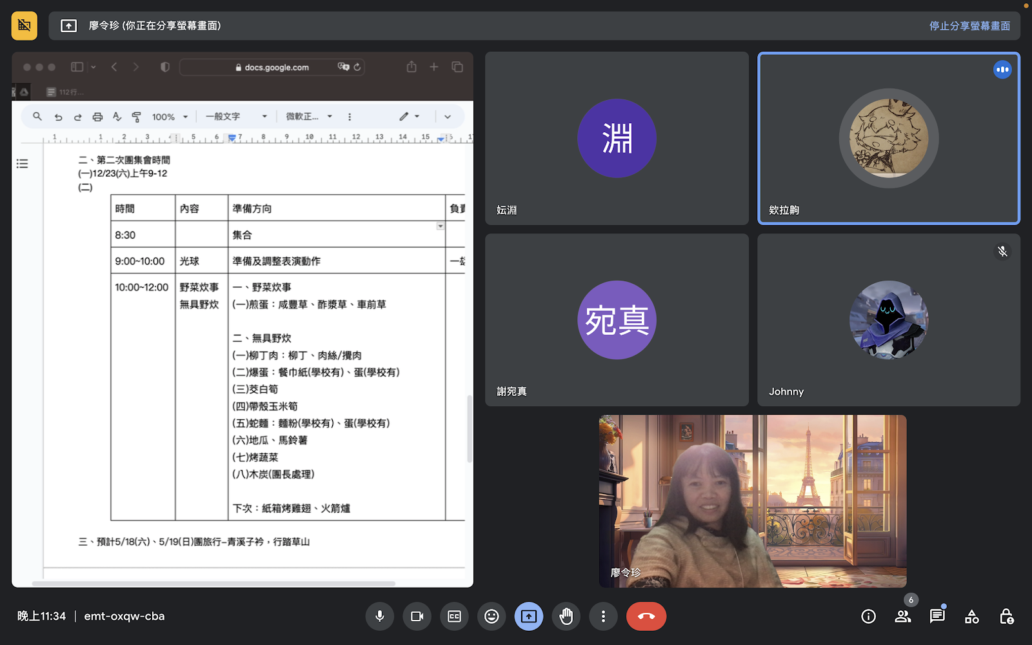
Task: Click Undo in Docs toolbar
Action: [58, 117]
